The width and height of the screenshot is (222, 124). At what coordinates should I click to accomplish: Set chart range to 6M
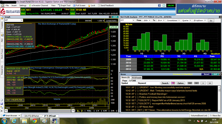click(105, 111)
